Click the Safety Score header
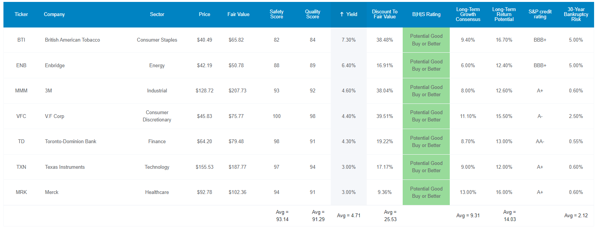Image resolution: width=596 pixels, height=231 pixels. [276, 15]
